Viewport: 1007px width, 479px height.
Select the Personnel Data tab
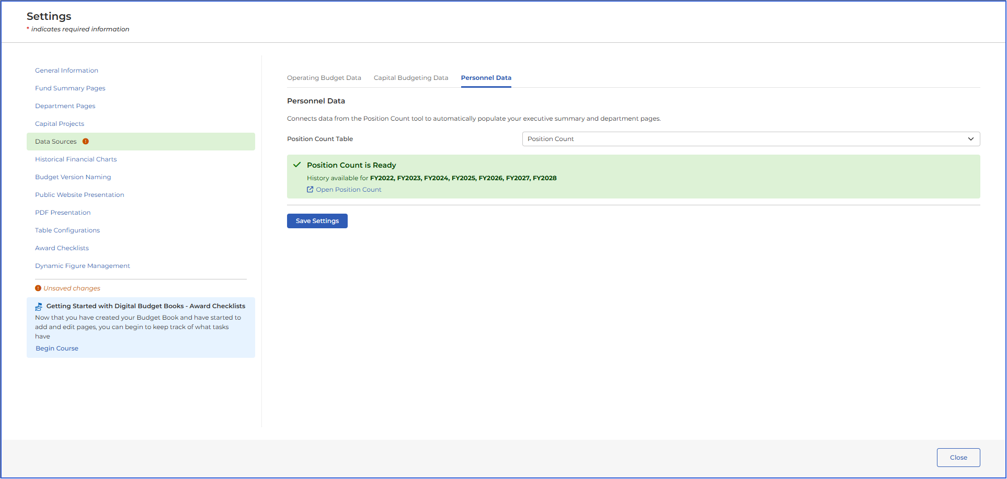(x=486, y=78)
